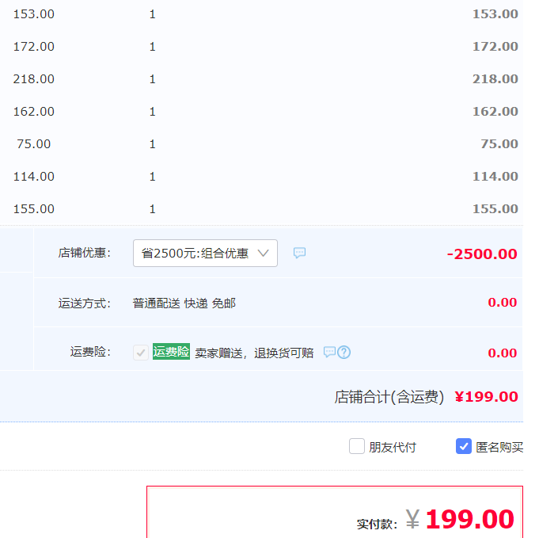Screen dimensions: 539x538
Task: Open the 省2500元:组合优惠 dropdown
Action: [205, 254]
